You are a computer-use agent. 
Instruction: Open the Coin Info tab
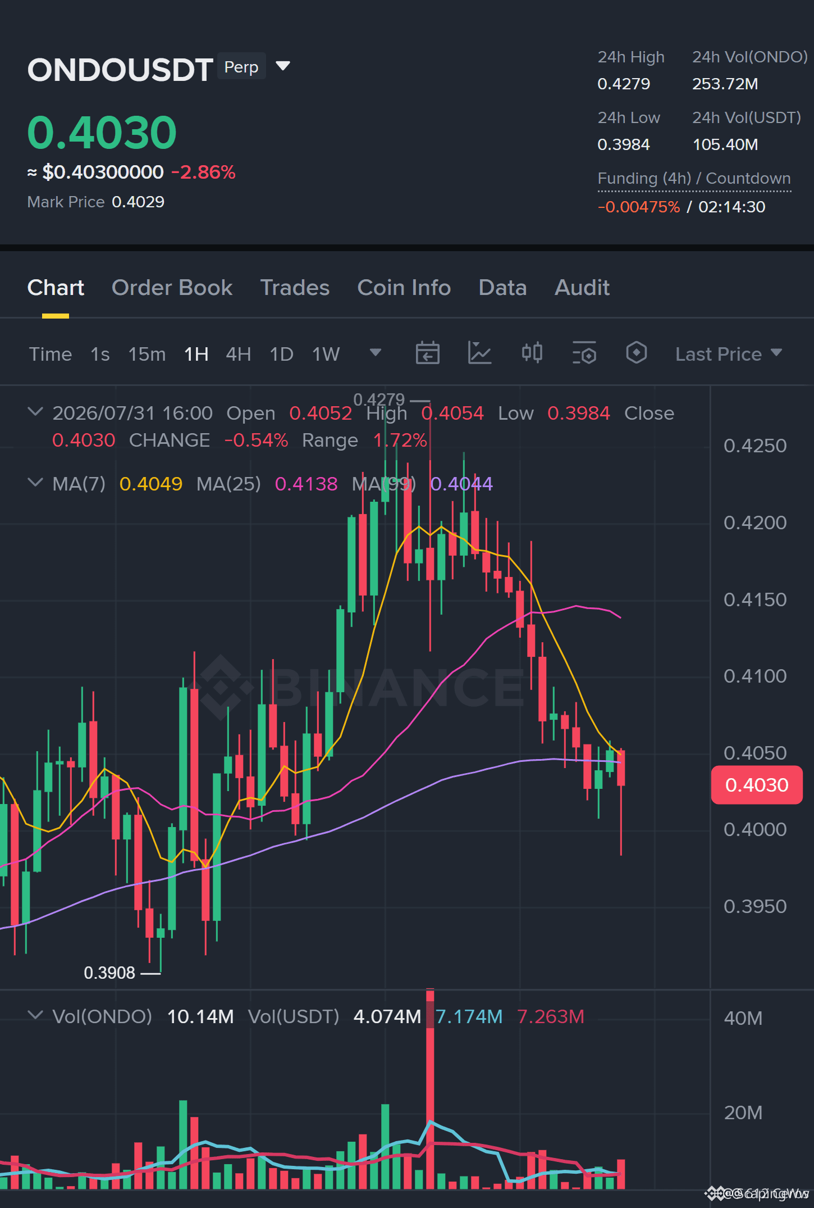[404, 288]
